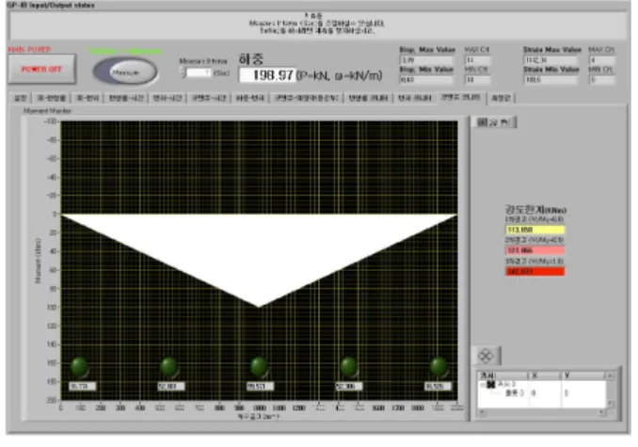Click the 하중 load label heading
Viewport: 638px width, 447px height.
pyautogui.click(x=251, y=59)
